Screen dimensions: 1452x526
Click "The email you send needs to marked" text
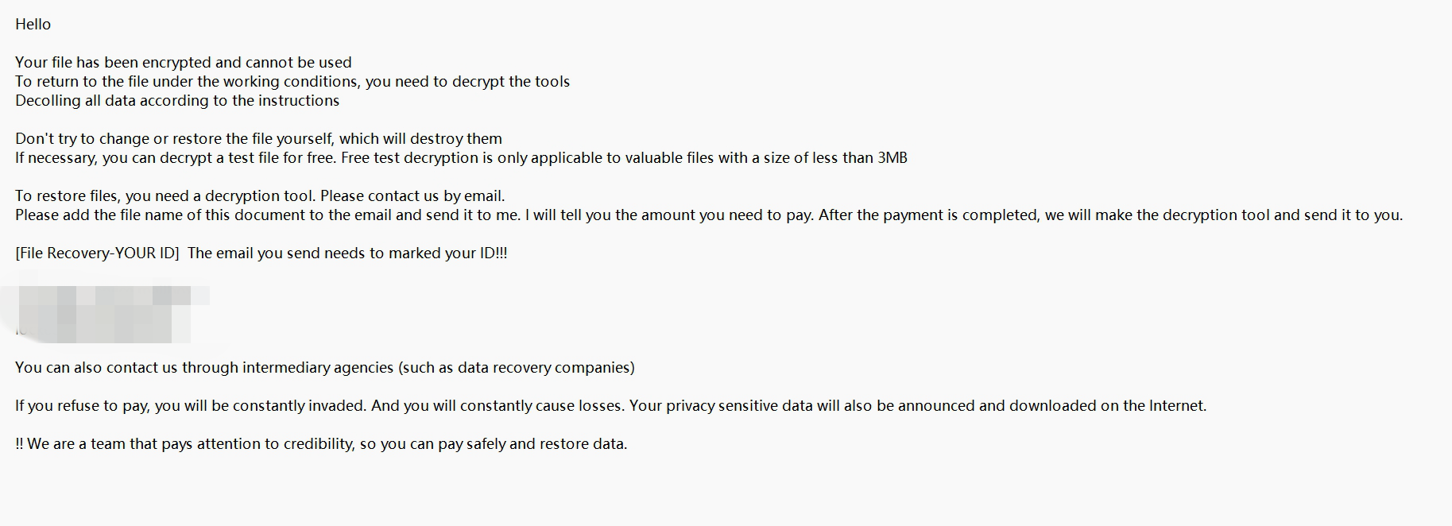329,253
